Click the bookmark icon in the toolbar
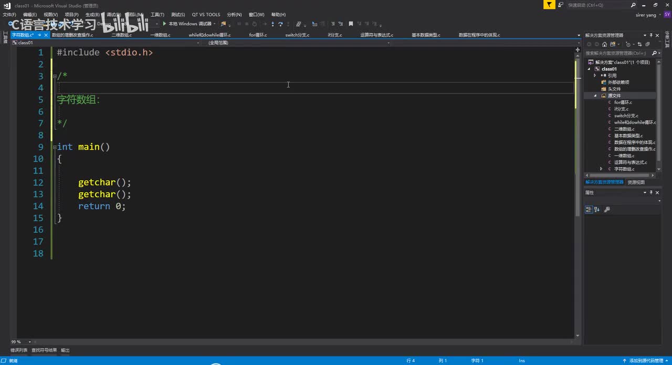Screen dimensions: 672x365 (x=351, y=24)
